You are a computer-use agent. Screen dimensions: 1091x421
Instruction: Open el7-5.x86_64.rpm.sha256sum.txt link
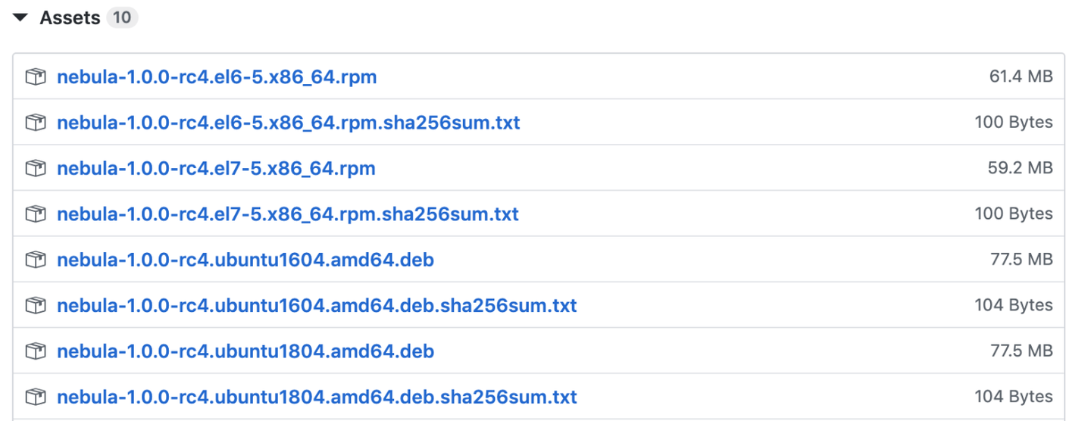[x=287, y=214]
